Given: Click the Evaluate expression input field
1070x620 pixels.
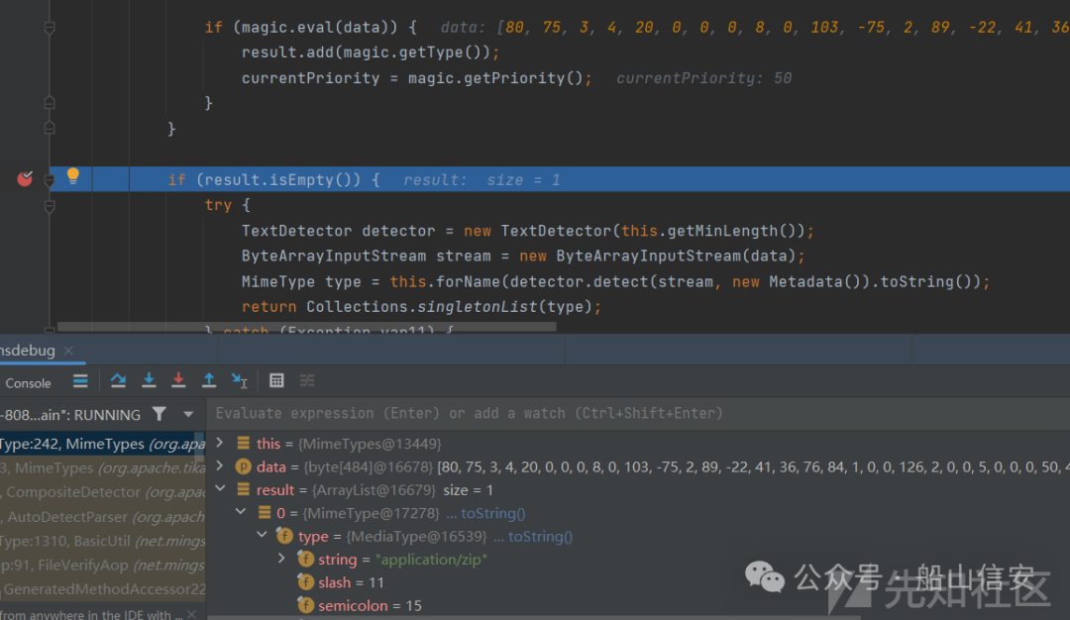Looking at the screenshot, I should (x=638, y=413).
